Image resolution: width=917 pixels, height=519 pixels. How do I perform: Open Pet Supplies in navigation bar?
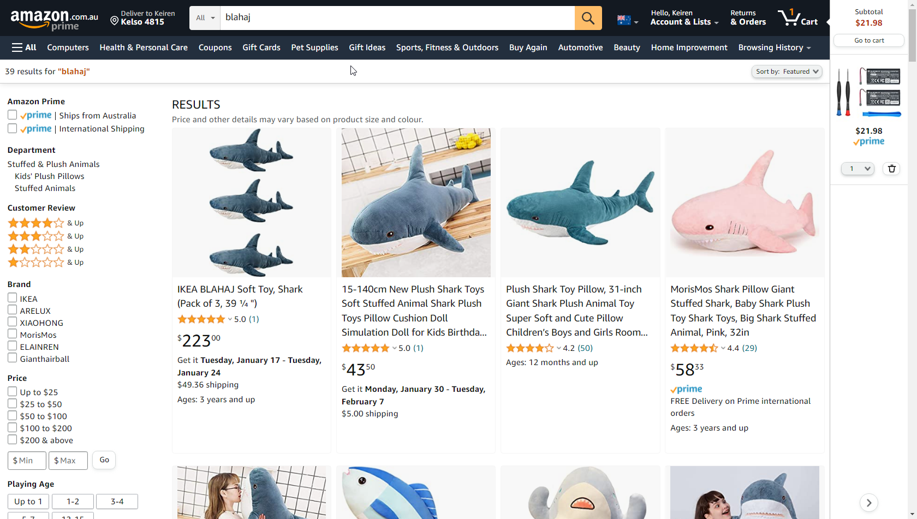coord(314,47)
